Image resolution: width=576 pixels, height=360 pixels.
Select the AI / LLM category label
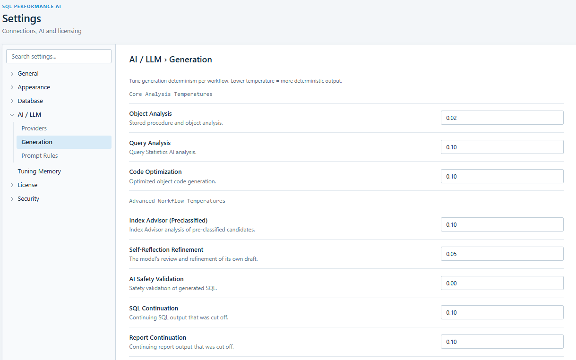pos(29,115)
